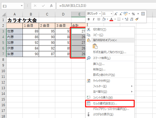Apply comma style format
The image size is (156, 118).
138,14
